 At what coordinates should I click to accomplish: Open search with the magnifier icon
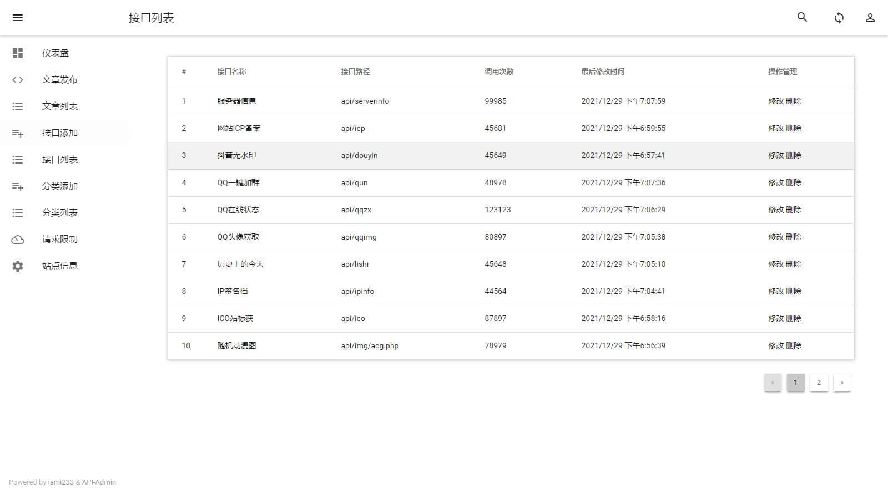point(802,17)
